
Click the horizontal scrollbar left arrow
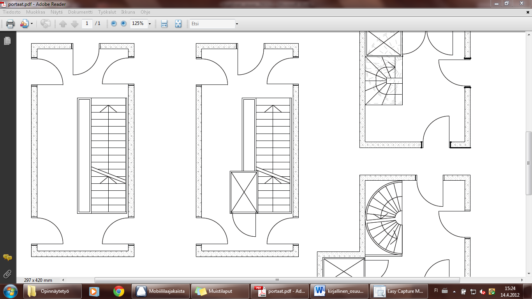pos(63,280)
